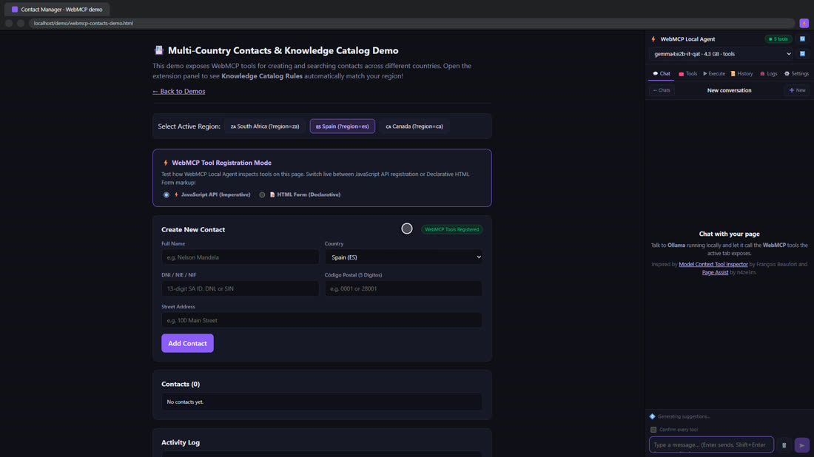Follow the Back to Demos link

click(x=178, y=91)
